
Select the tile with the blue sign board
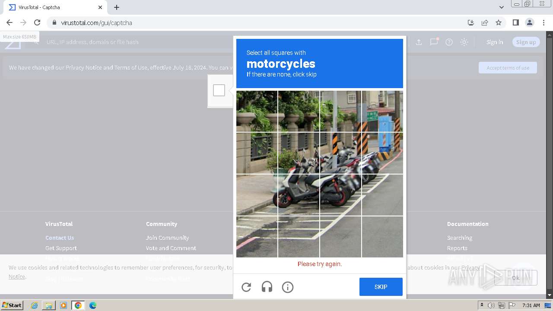(x=382, y=111)
